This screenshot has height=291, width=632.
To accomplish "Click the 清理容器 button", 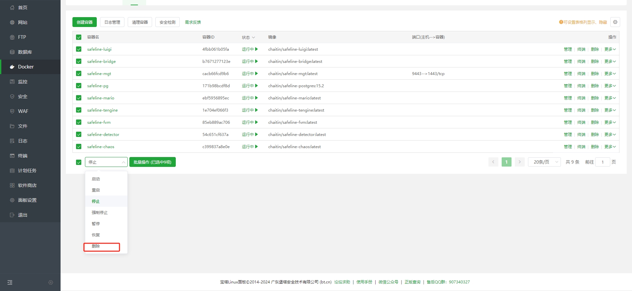I will click(140, 22).
